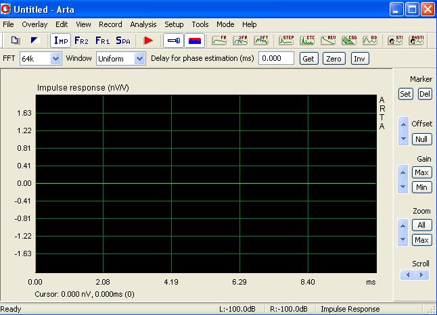This screenshot has width=437, height=315.
Task: Open the Analysis menu
Action: (143, 24)
